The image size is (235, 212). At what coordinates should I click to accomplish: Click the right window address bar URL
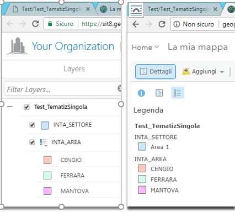pyautogui.click(x=228, y=24)
